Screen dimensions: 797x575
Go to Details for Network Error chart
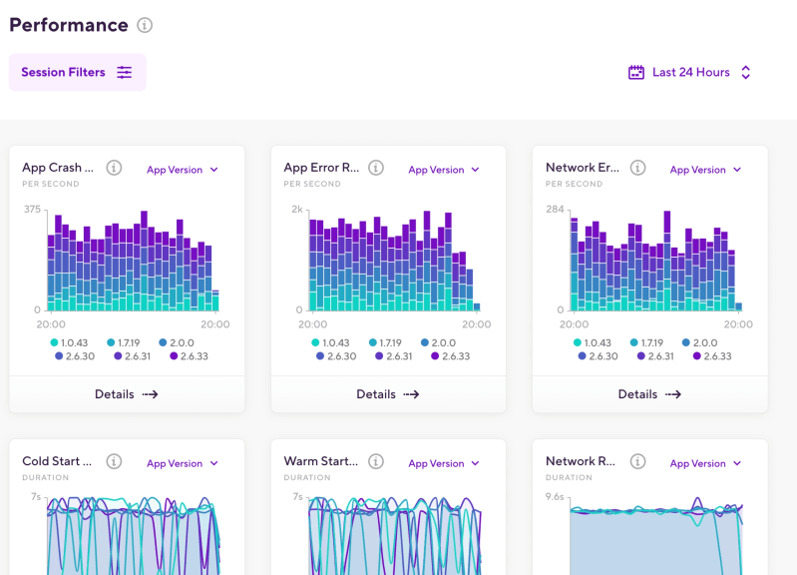pyautogui.click(x=649, y=394)
